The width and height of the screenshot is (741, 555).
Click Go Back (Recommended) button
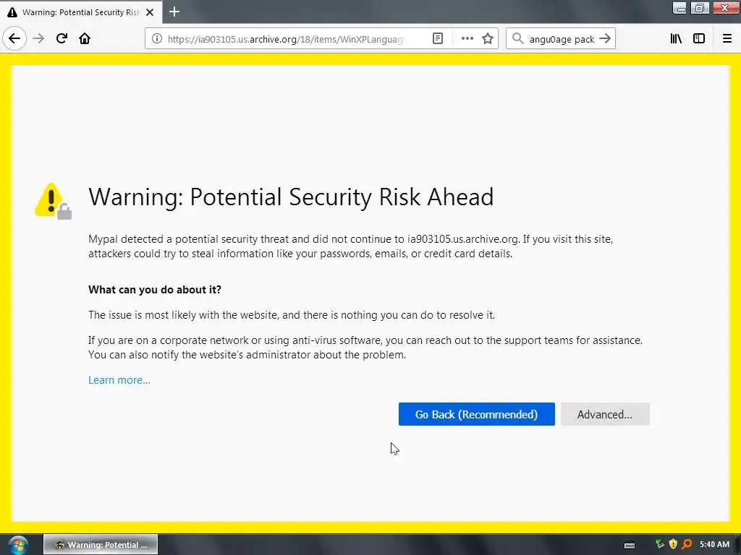[476, 414]
